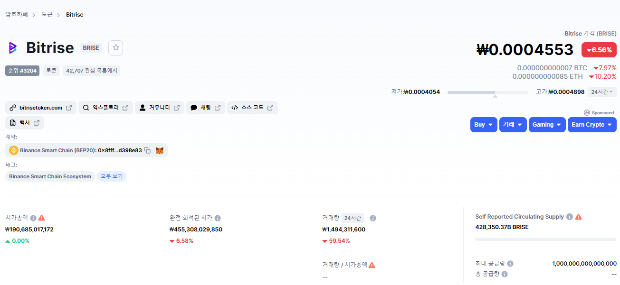
Task: Click info icon next to 총 공급량
Action: pos(505,274)
